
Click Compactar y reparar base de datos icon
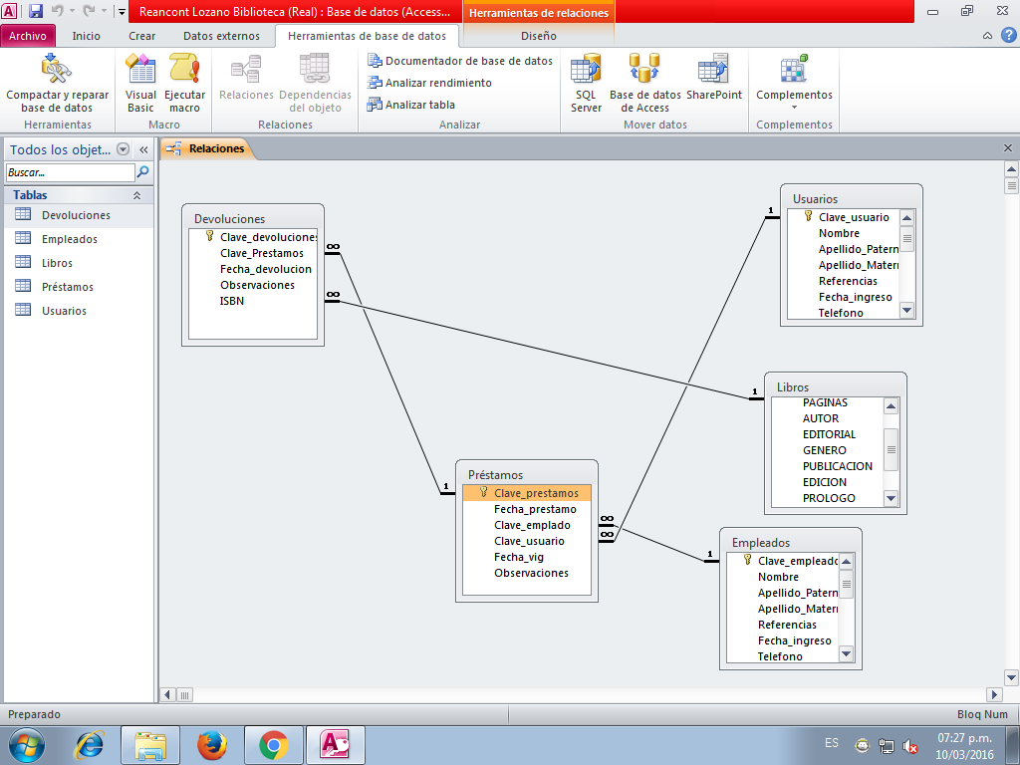point(57,71)
